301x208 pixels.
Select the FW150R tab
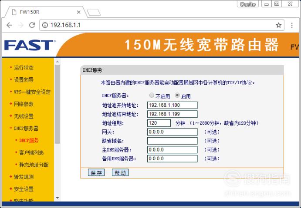point(46,12)
